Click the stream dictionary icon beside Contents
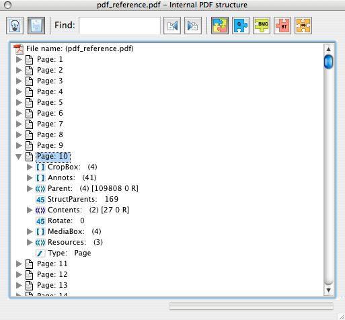 tap(40, 210)
